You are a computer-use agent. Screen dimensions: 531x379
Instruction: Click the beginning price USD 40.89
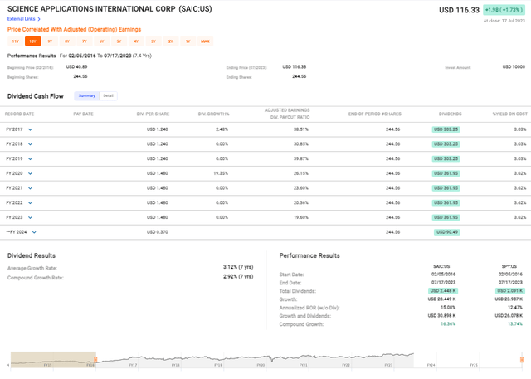point(76,67)
